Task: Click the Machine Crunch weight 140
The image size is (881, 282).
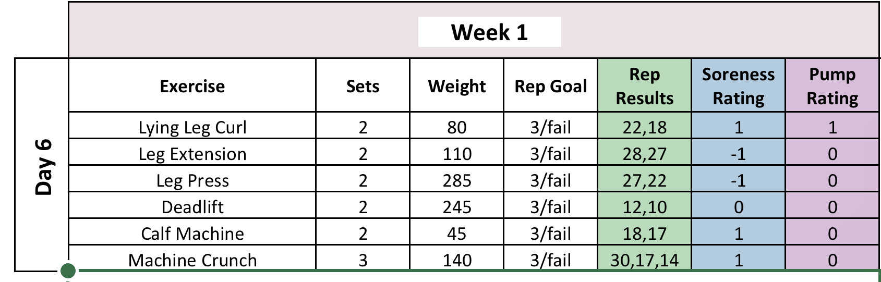Action: [x=456, y=260]
